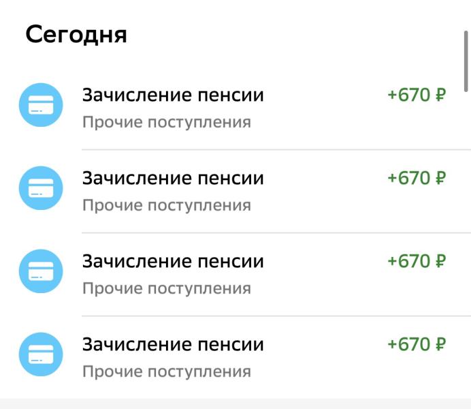Select 'Прочие поступления' under the second entry
The width and height of the screenshot is (471, 409).
click(167, 205)
